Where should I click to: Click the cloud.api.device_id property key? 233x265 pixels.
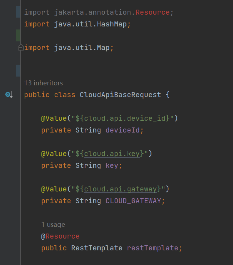(x=125, y=118)
